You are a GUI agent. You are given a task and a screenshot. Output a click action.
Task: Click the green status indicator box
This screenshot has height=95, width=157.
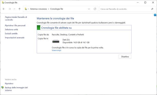[39, 28]
